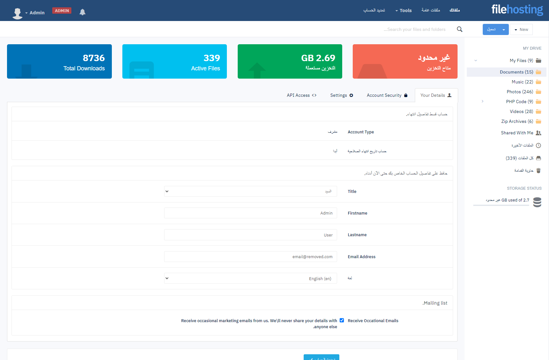Click the storage database icon
549x360 pixels.
click(x=537, y=202)
